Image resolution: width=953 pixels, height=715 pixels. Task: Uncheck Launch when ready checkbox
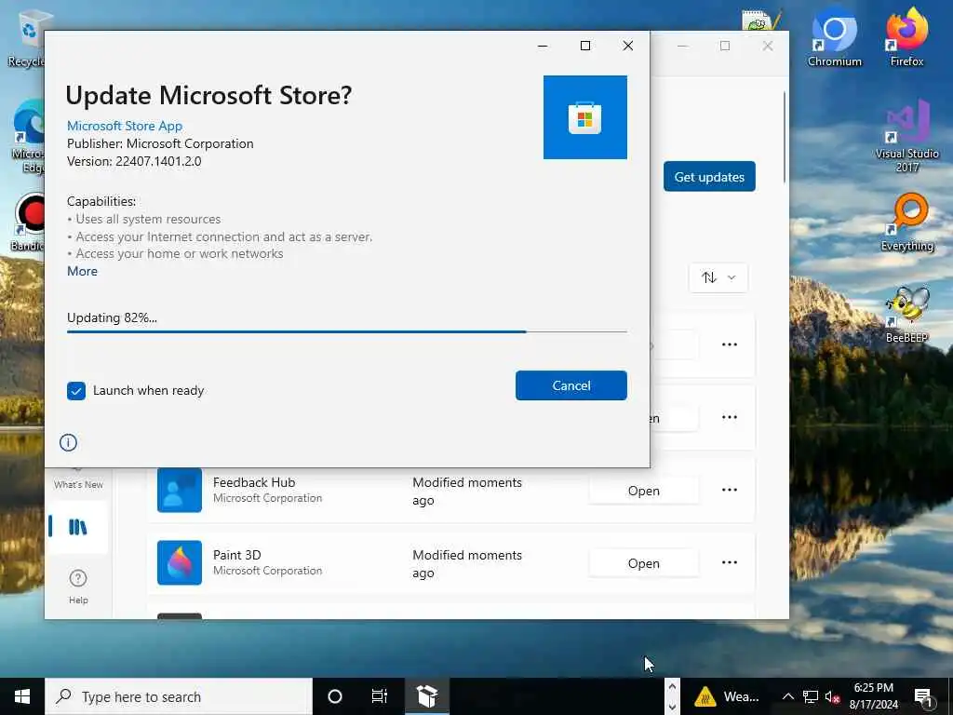pos(76,391)
